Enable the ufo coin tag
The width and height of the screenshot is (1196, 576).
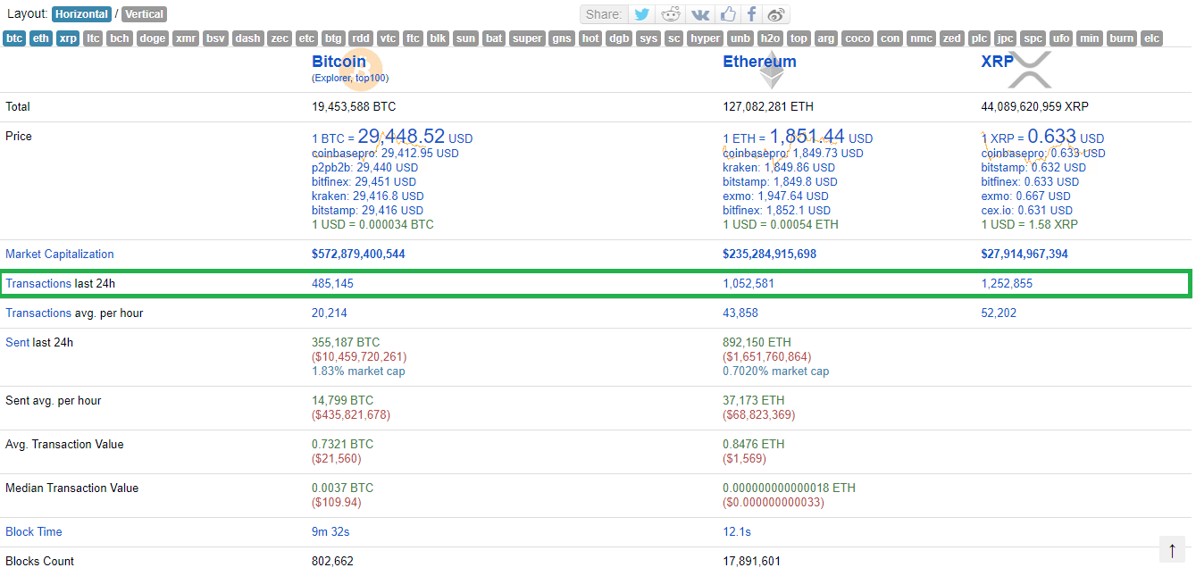tap(1061, 38)
